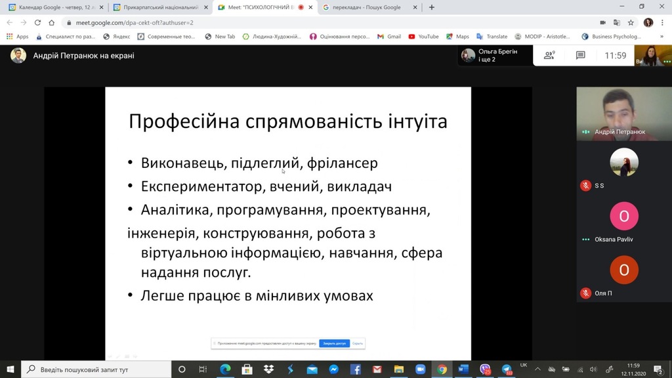Open Zoom from the taskbar

[x=420, y=369]
